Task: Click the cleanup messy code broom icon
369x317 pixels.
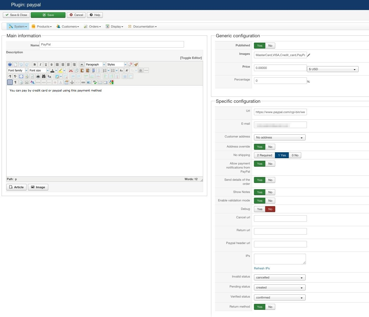Action: coord(136,65)
